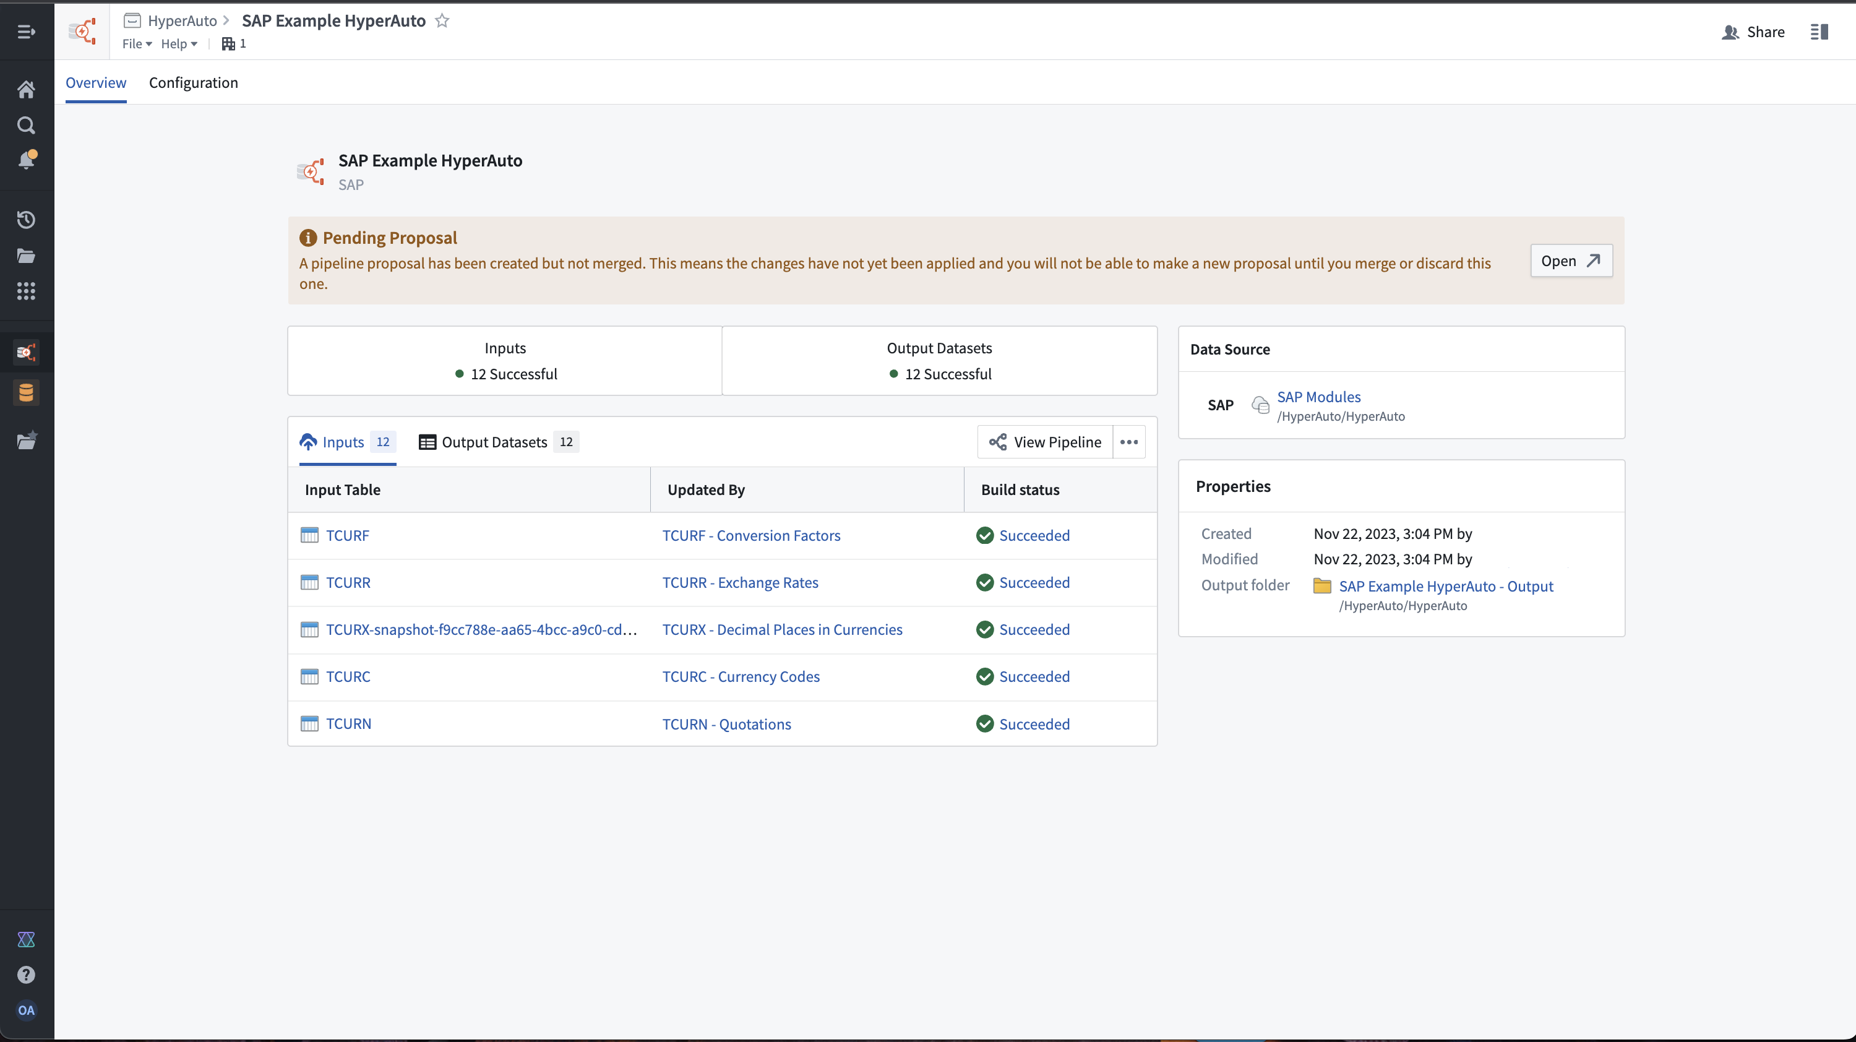Select the Inputs tab with count 12
The image size is (1856, 1042).
point(347,442)
